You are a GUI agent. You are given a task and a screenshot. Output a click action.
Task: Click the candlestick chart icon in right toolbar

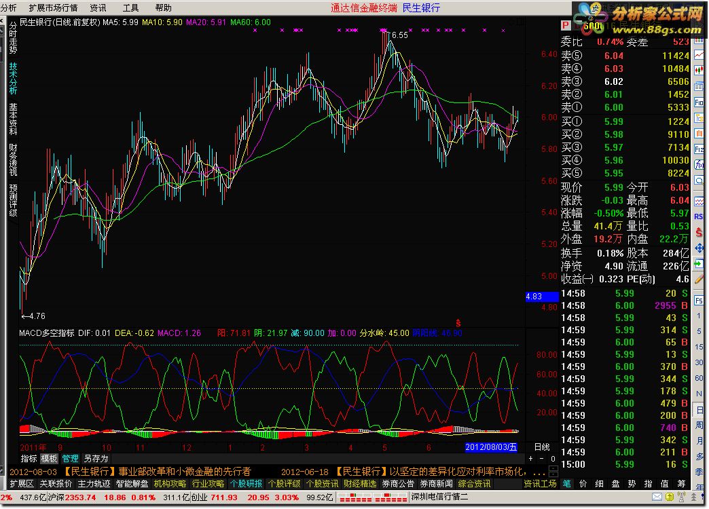pos(699,70)
